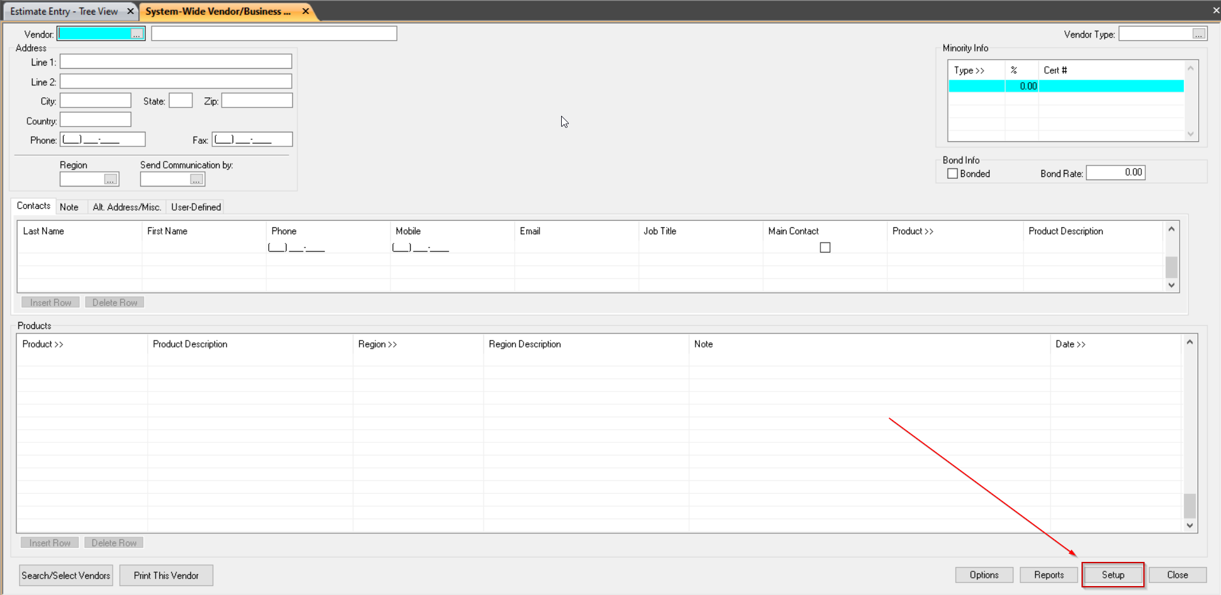Click the Contacts grid scroll-down arrow
The width and height of the screenshot is (1221, 595).
(x=1171, y=285)
